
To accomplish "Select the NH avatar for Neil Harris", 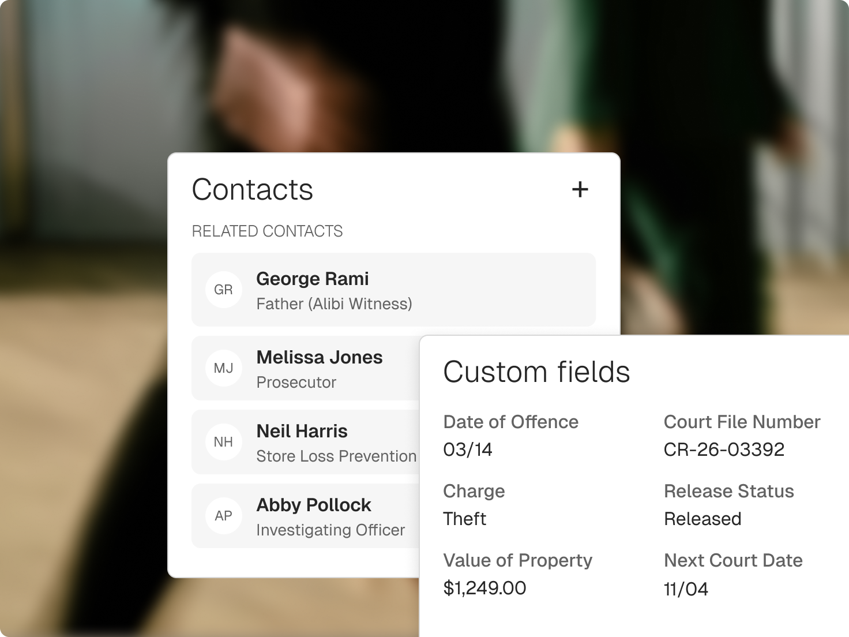I will click(224, 442).
